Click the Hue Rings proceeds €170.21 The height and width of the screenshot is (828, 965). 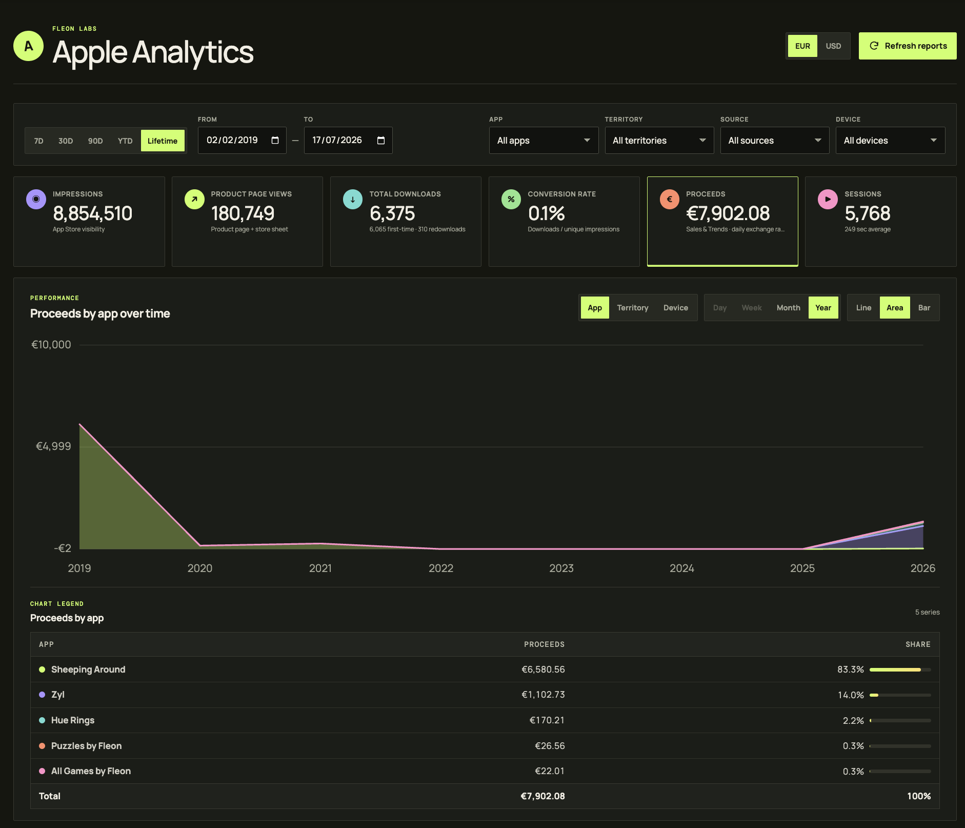pos(547,720)
